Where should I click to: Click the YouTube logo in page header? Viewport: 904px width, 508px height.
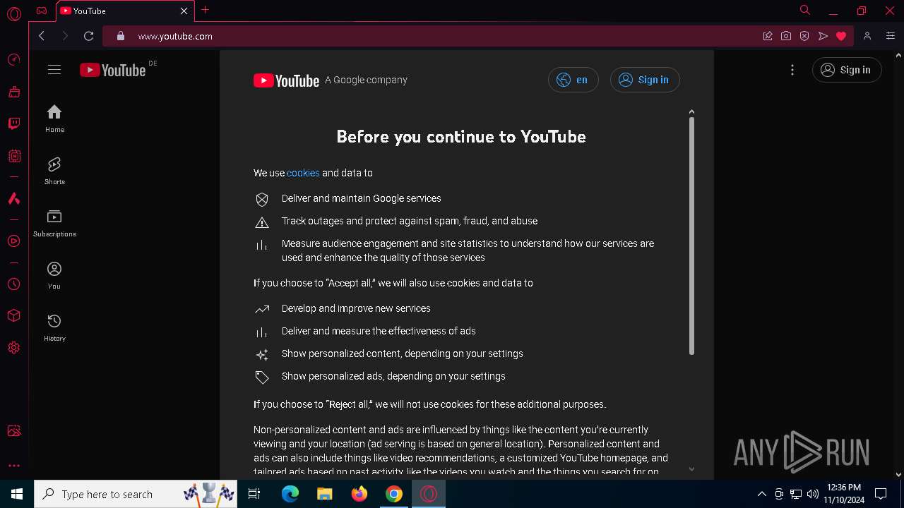coord(113,70)
